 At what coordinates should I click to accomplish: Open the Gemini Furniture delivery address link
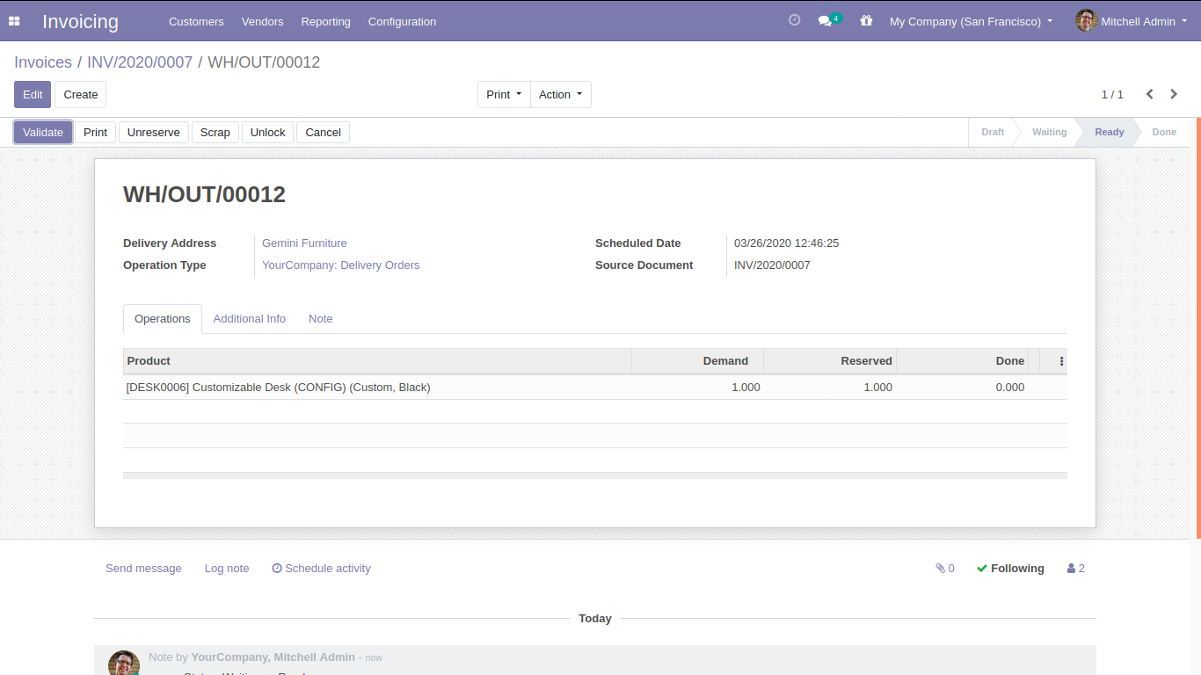point(304,243)
